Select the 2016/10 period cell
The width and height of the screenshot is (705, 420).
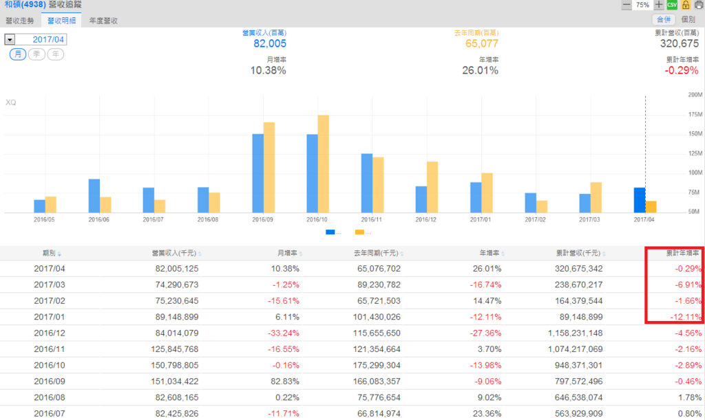click(50, 366)
